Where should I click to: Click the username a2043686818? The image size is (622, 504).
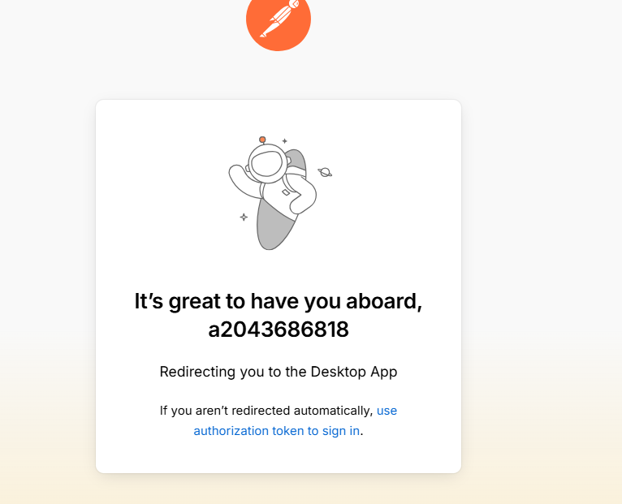[x=279, y=330]
